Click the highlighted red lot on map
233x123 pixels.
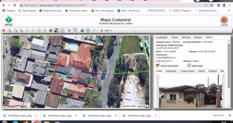coord(75,76)
